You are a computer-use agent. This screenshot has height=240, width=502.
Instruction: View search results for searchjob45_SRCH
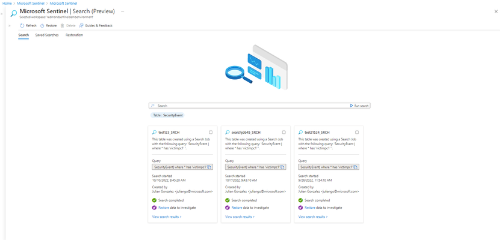click(x=240, y=217)
